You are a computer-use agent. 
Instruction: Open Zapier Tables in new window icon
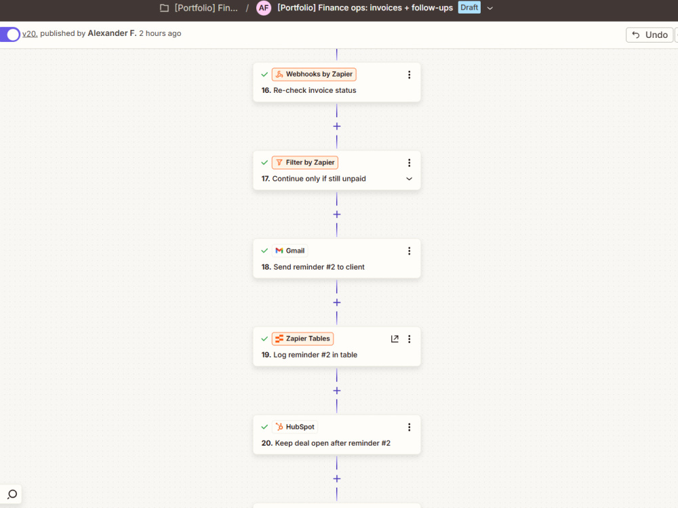tap(395, 339)
